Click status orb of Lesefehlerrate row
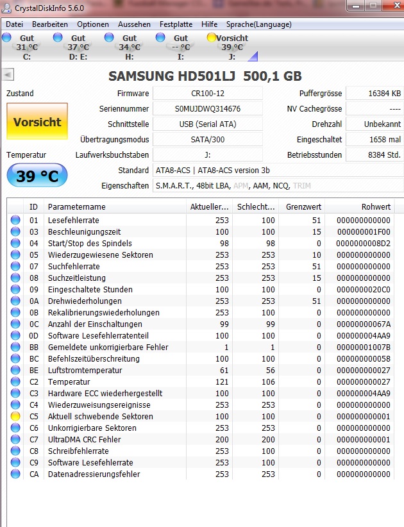Screen dimensions: 404x527 pyautogui.click(x=15, y=220)
